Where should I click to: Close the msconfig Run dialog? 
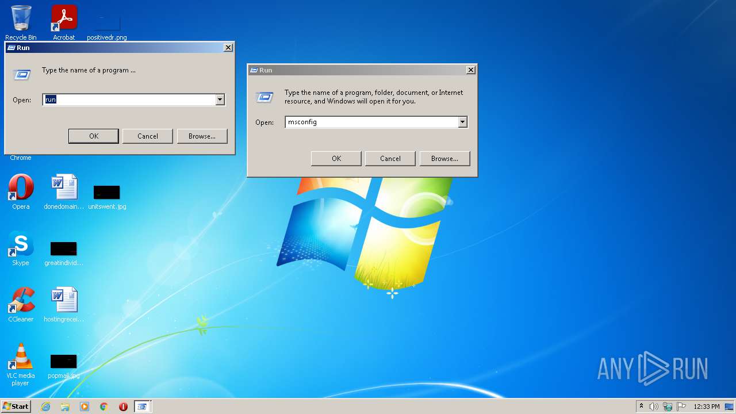click(x=470, y=70)
